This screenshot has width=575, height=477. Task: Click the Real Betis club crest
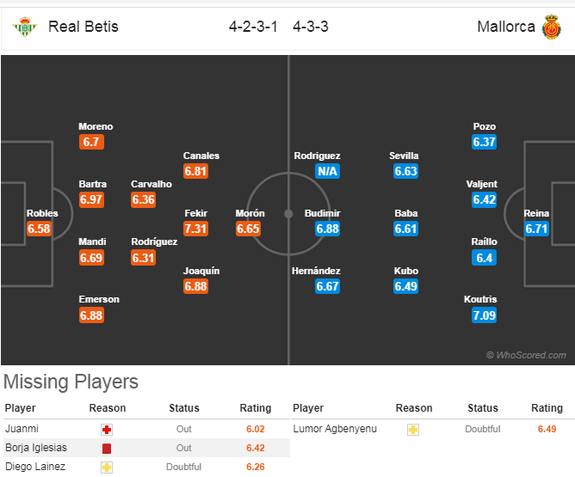[25, 27]
